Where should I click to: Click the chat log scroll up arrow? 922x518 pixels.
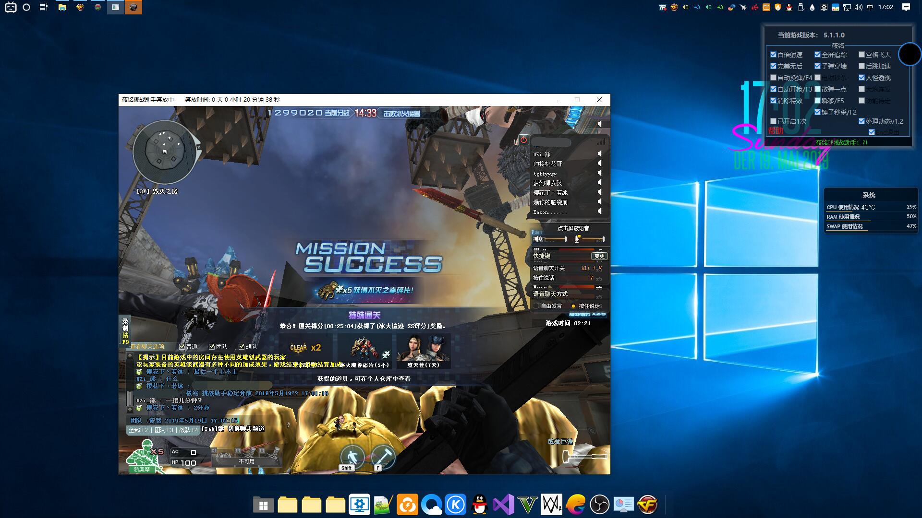(130, 356)
